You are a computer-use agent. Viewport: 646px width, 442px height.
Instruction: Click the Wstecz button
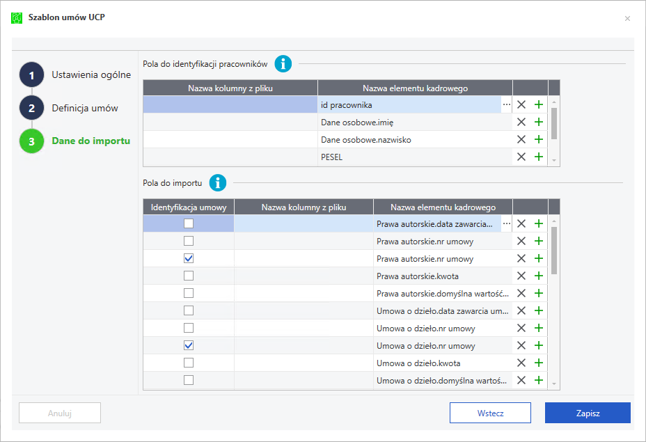(x=491, y=413)
